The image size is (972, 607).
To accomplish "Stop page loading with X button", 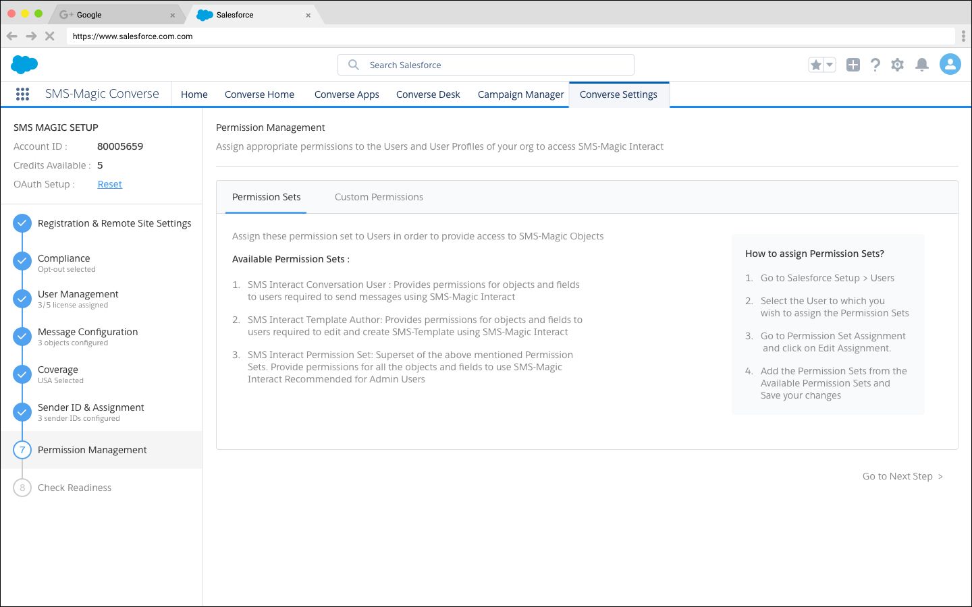I will [49, 36].
